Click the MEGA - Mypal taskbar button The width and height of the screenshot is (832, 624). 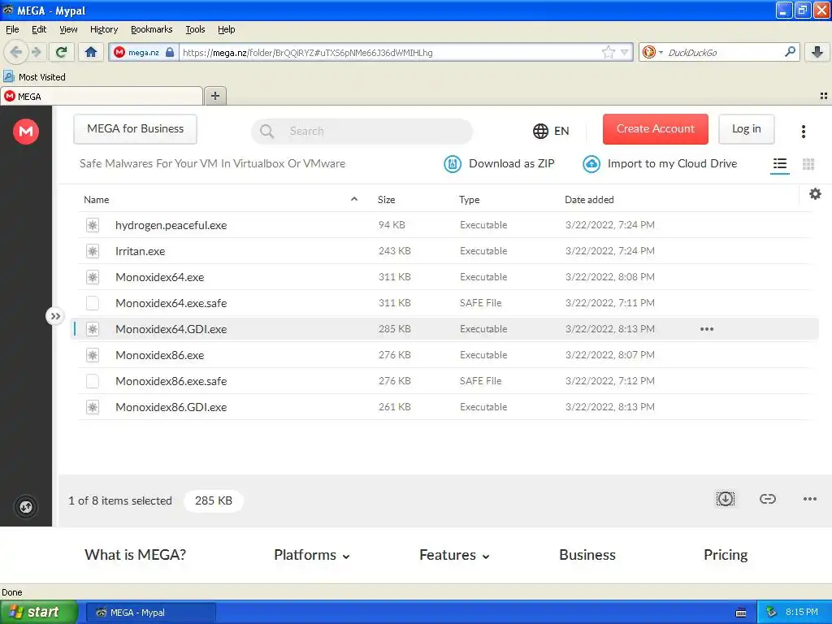point(150,613)
